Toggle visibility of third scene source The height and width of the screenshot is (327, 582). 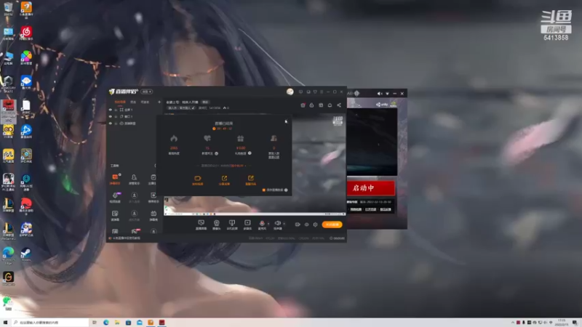pos(111,123)
